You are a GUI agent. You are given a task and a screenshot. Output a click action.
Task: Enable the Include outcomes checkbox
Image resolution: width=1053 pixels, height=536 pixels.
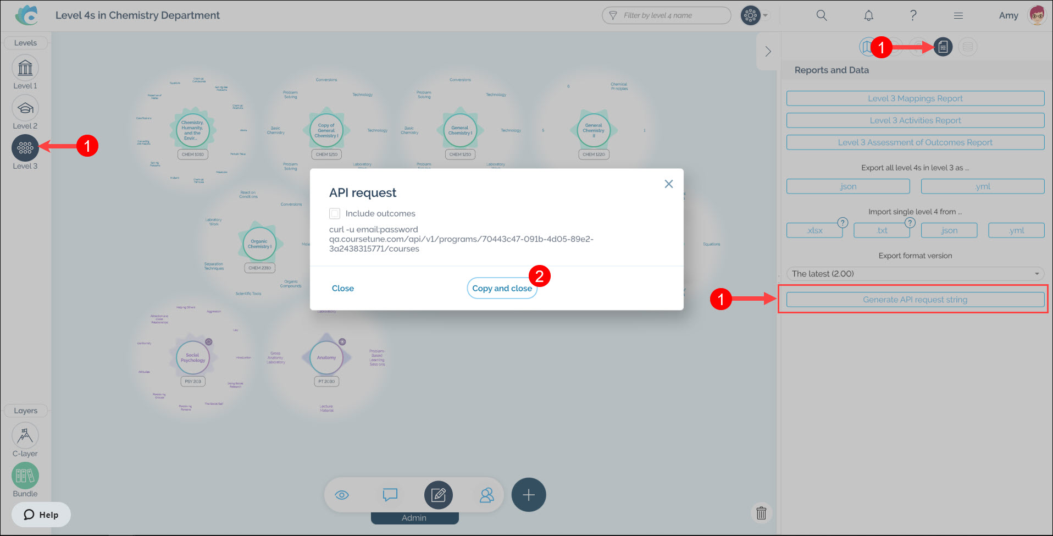point(335,213)
